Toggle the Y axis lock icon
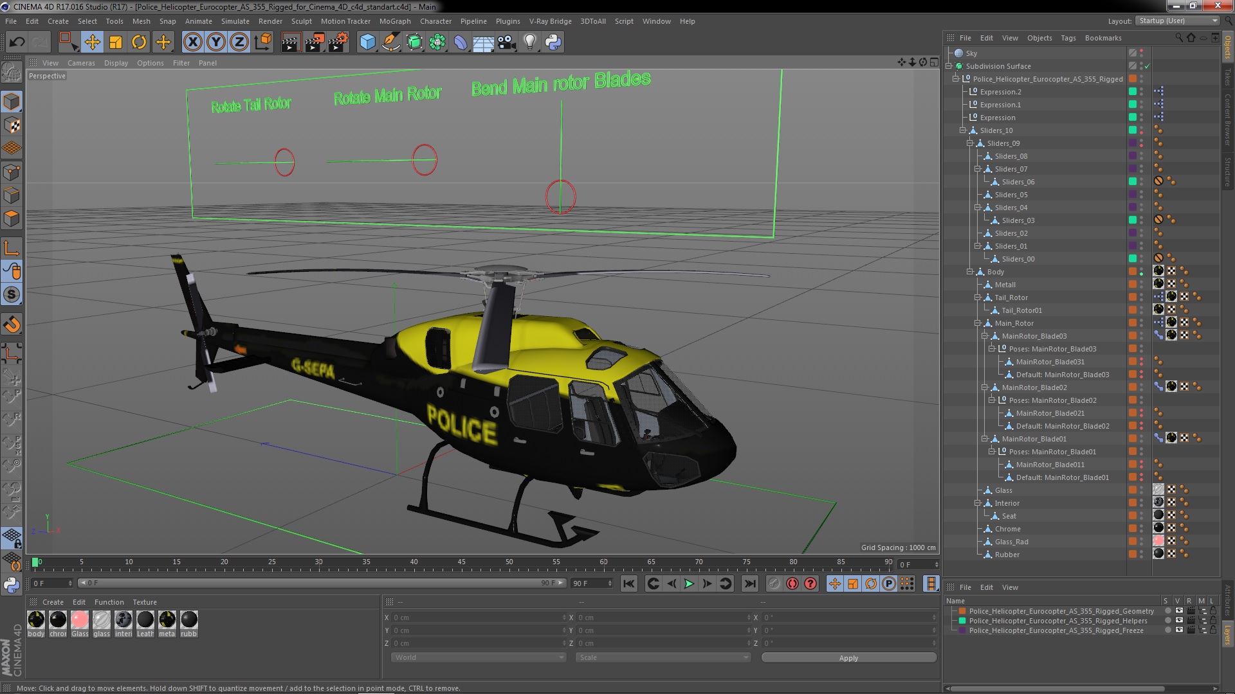Viewport: 1235px width, 694px height. tap(216, 42)
